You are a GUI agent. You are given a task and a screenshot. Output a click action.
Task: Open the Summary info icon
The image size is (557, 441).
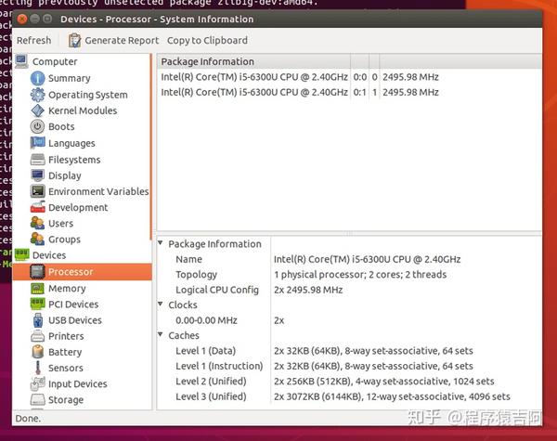38,78
